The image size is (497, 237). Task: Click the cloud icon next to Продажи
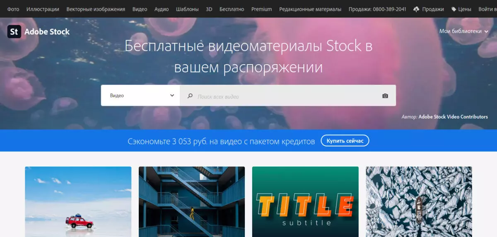416,9
